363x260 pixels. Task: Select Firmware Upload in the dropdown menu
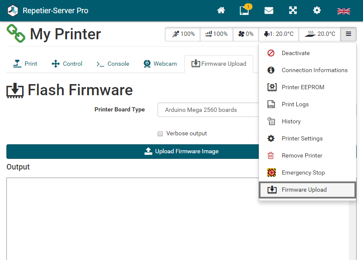pyautogui.click(x=307, y=190)
